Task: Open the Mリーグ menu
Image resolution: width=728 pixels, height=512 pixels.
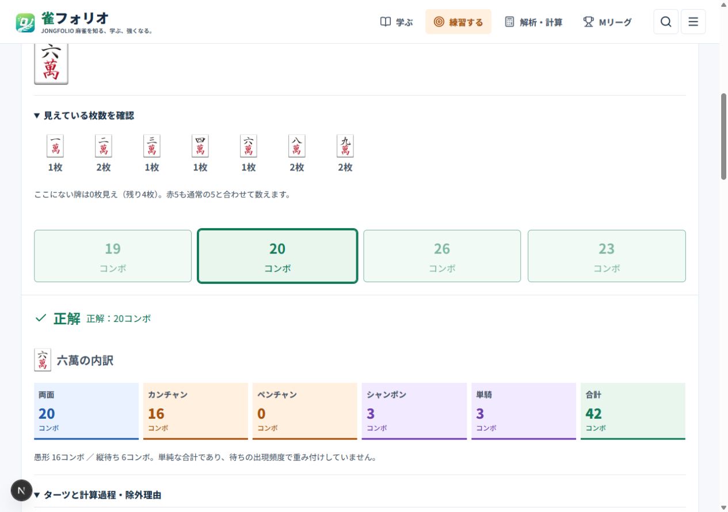Action: coord(607,22)
